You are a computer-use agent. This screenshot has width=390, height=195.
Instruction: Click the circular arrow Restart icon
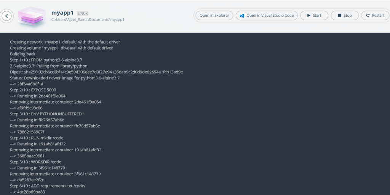point(368,15)
